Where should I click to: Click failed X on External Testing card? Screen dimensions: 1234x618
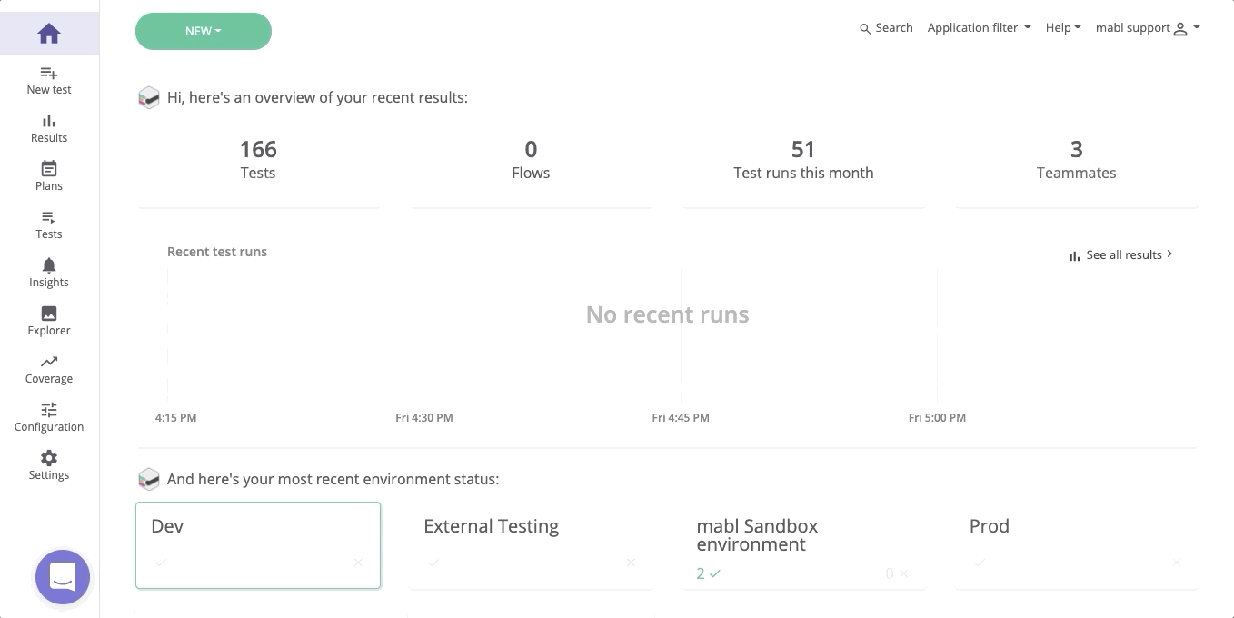click(x=631, y=563)
